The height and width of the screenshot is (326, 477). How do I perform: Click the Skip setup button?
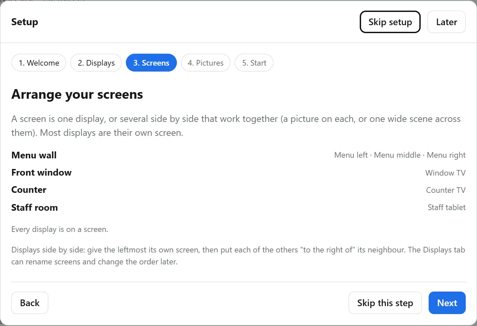pos(390,22)
